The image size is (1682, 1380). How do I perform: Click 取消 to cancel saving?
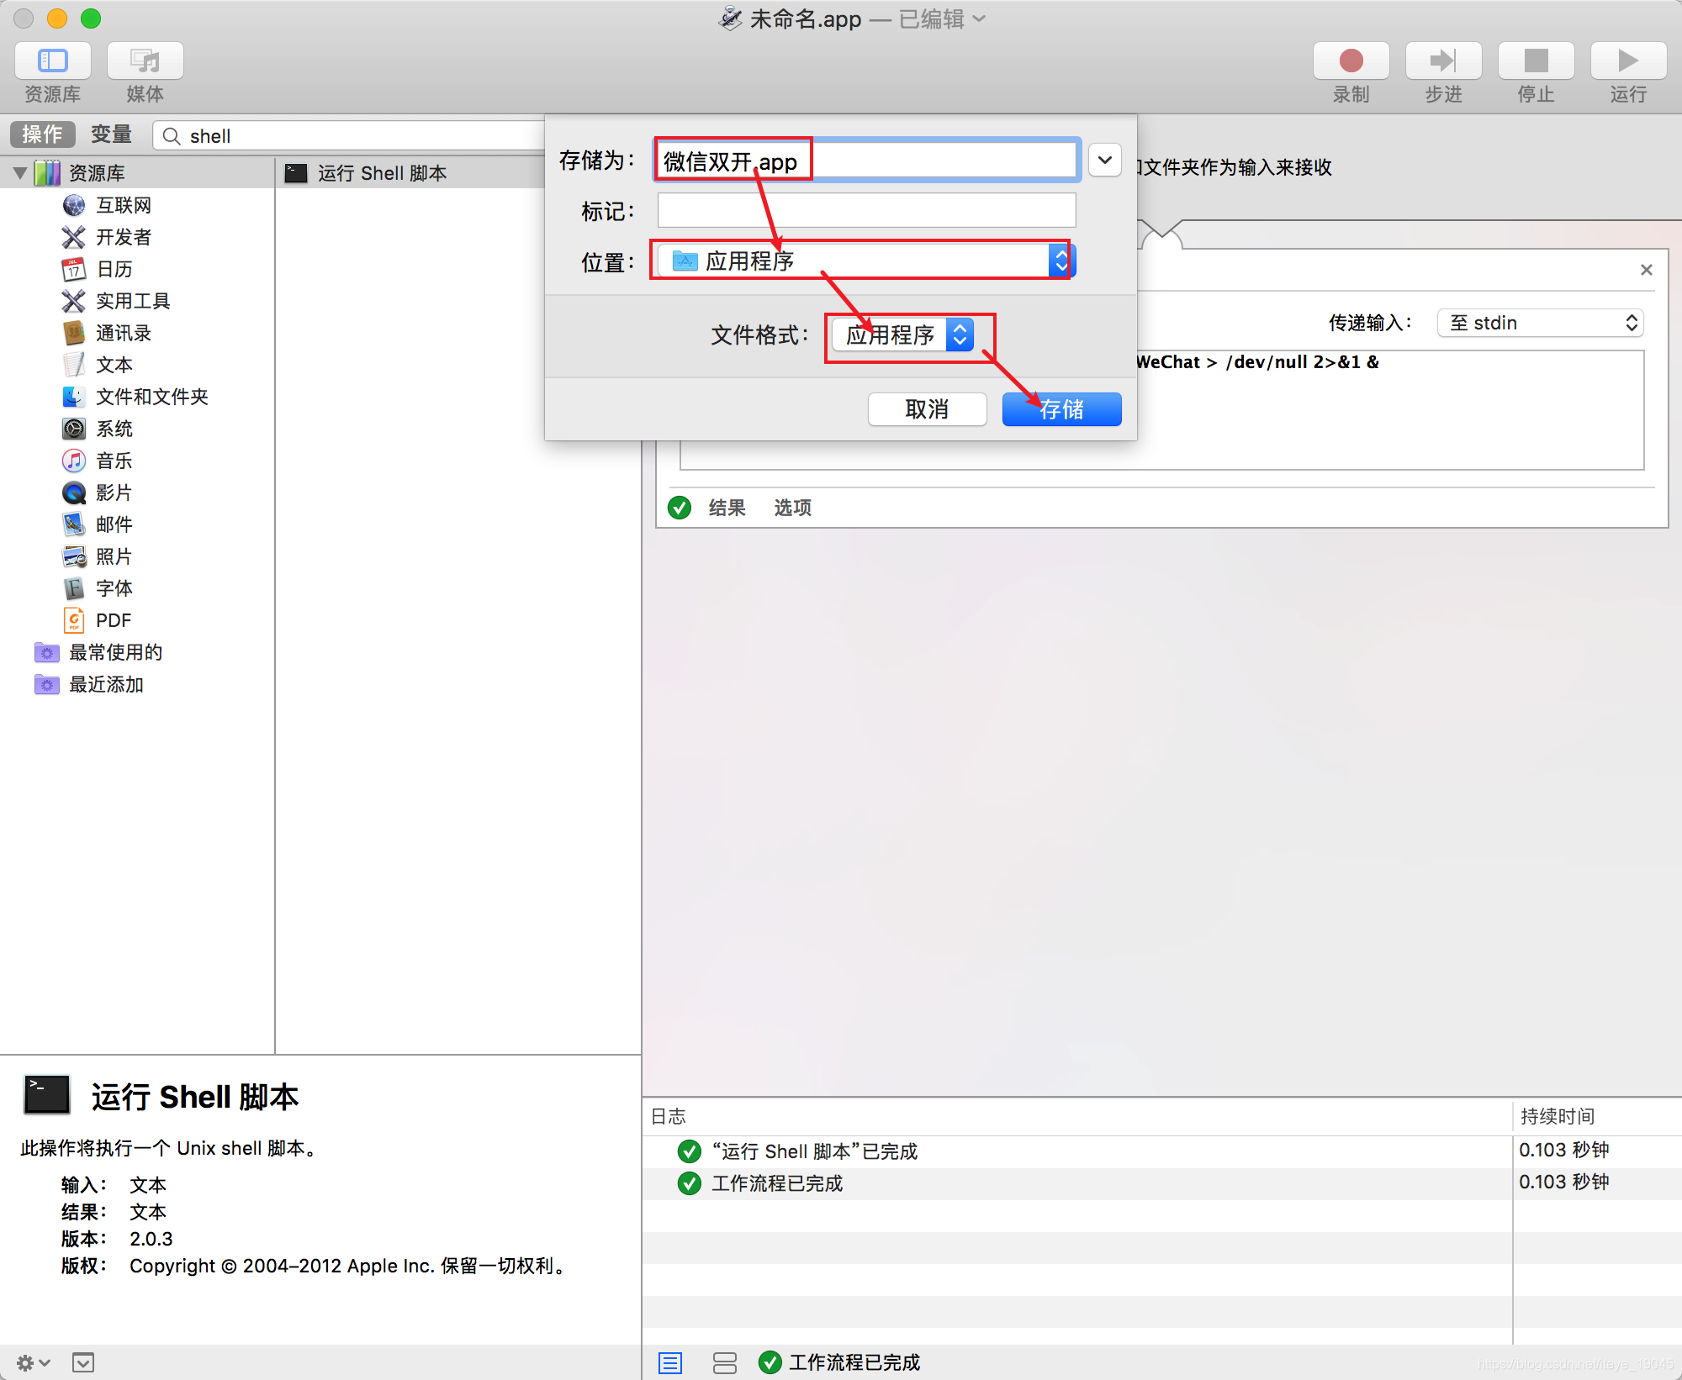pyautogui.click(x=927, y=409)
